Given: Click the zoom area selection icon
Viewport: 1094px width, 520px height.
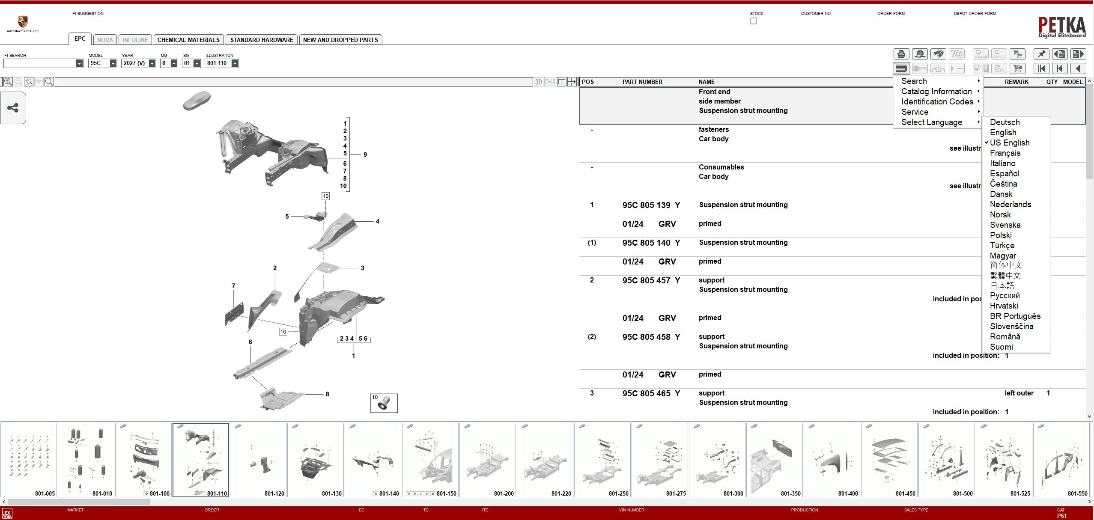Looking at the screenshot, I should click(x=29, y=82).
